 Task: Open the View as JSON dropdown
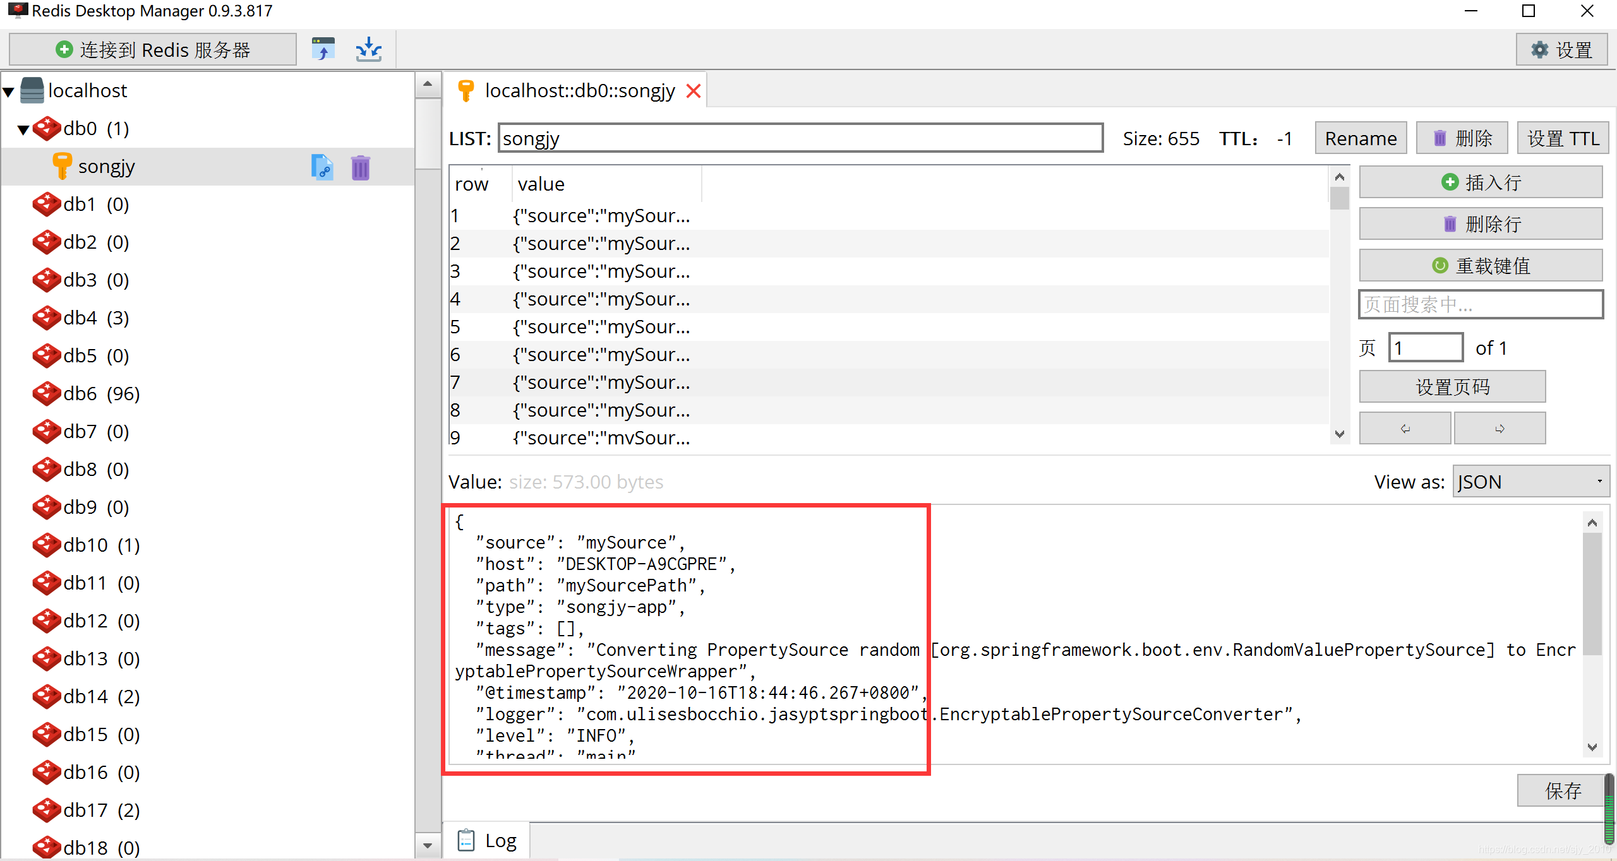[x=1530, y=482]
